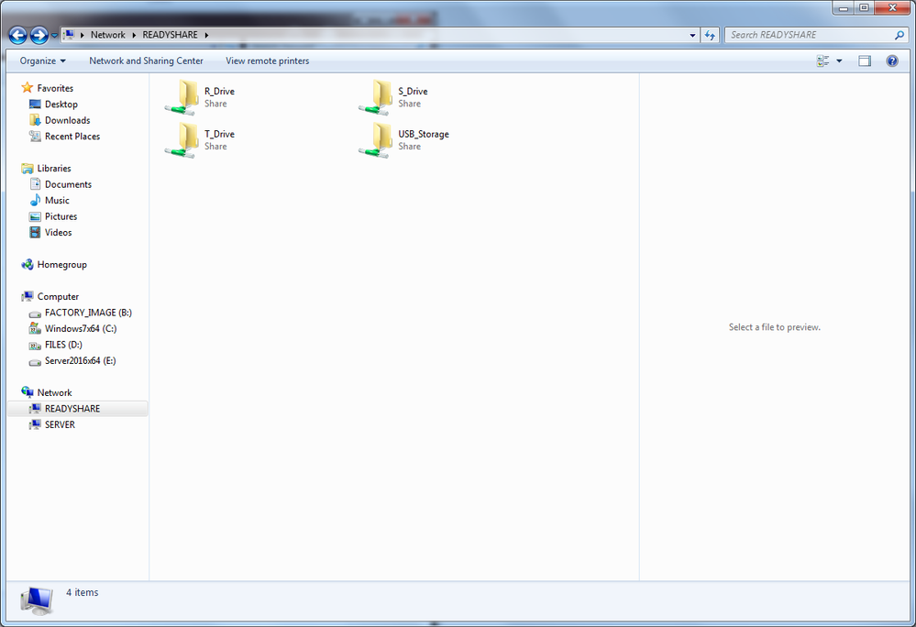The image size is (916, 627).
Task: Open the address bar history dropdown
Action: click(692, 34)
